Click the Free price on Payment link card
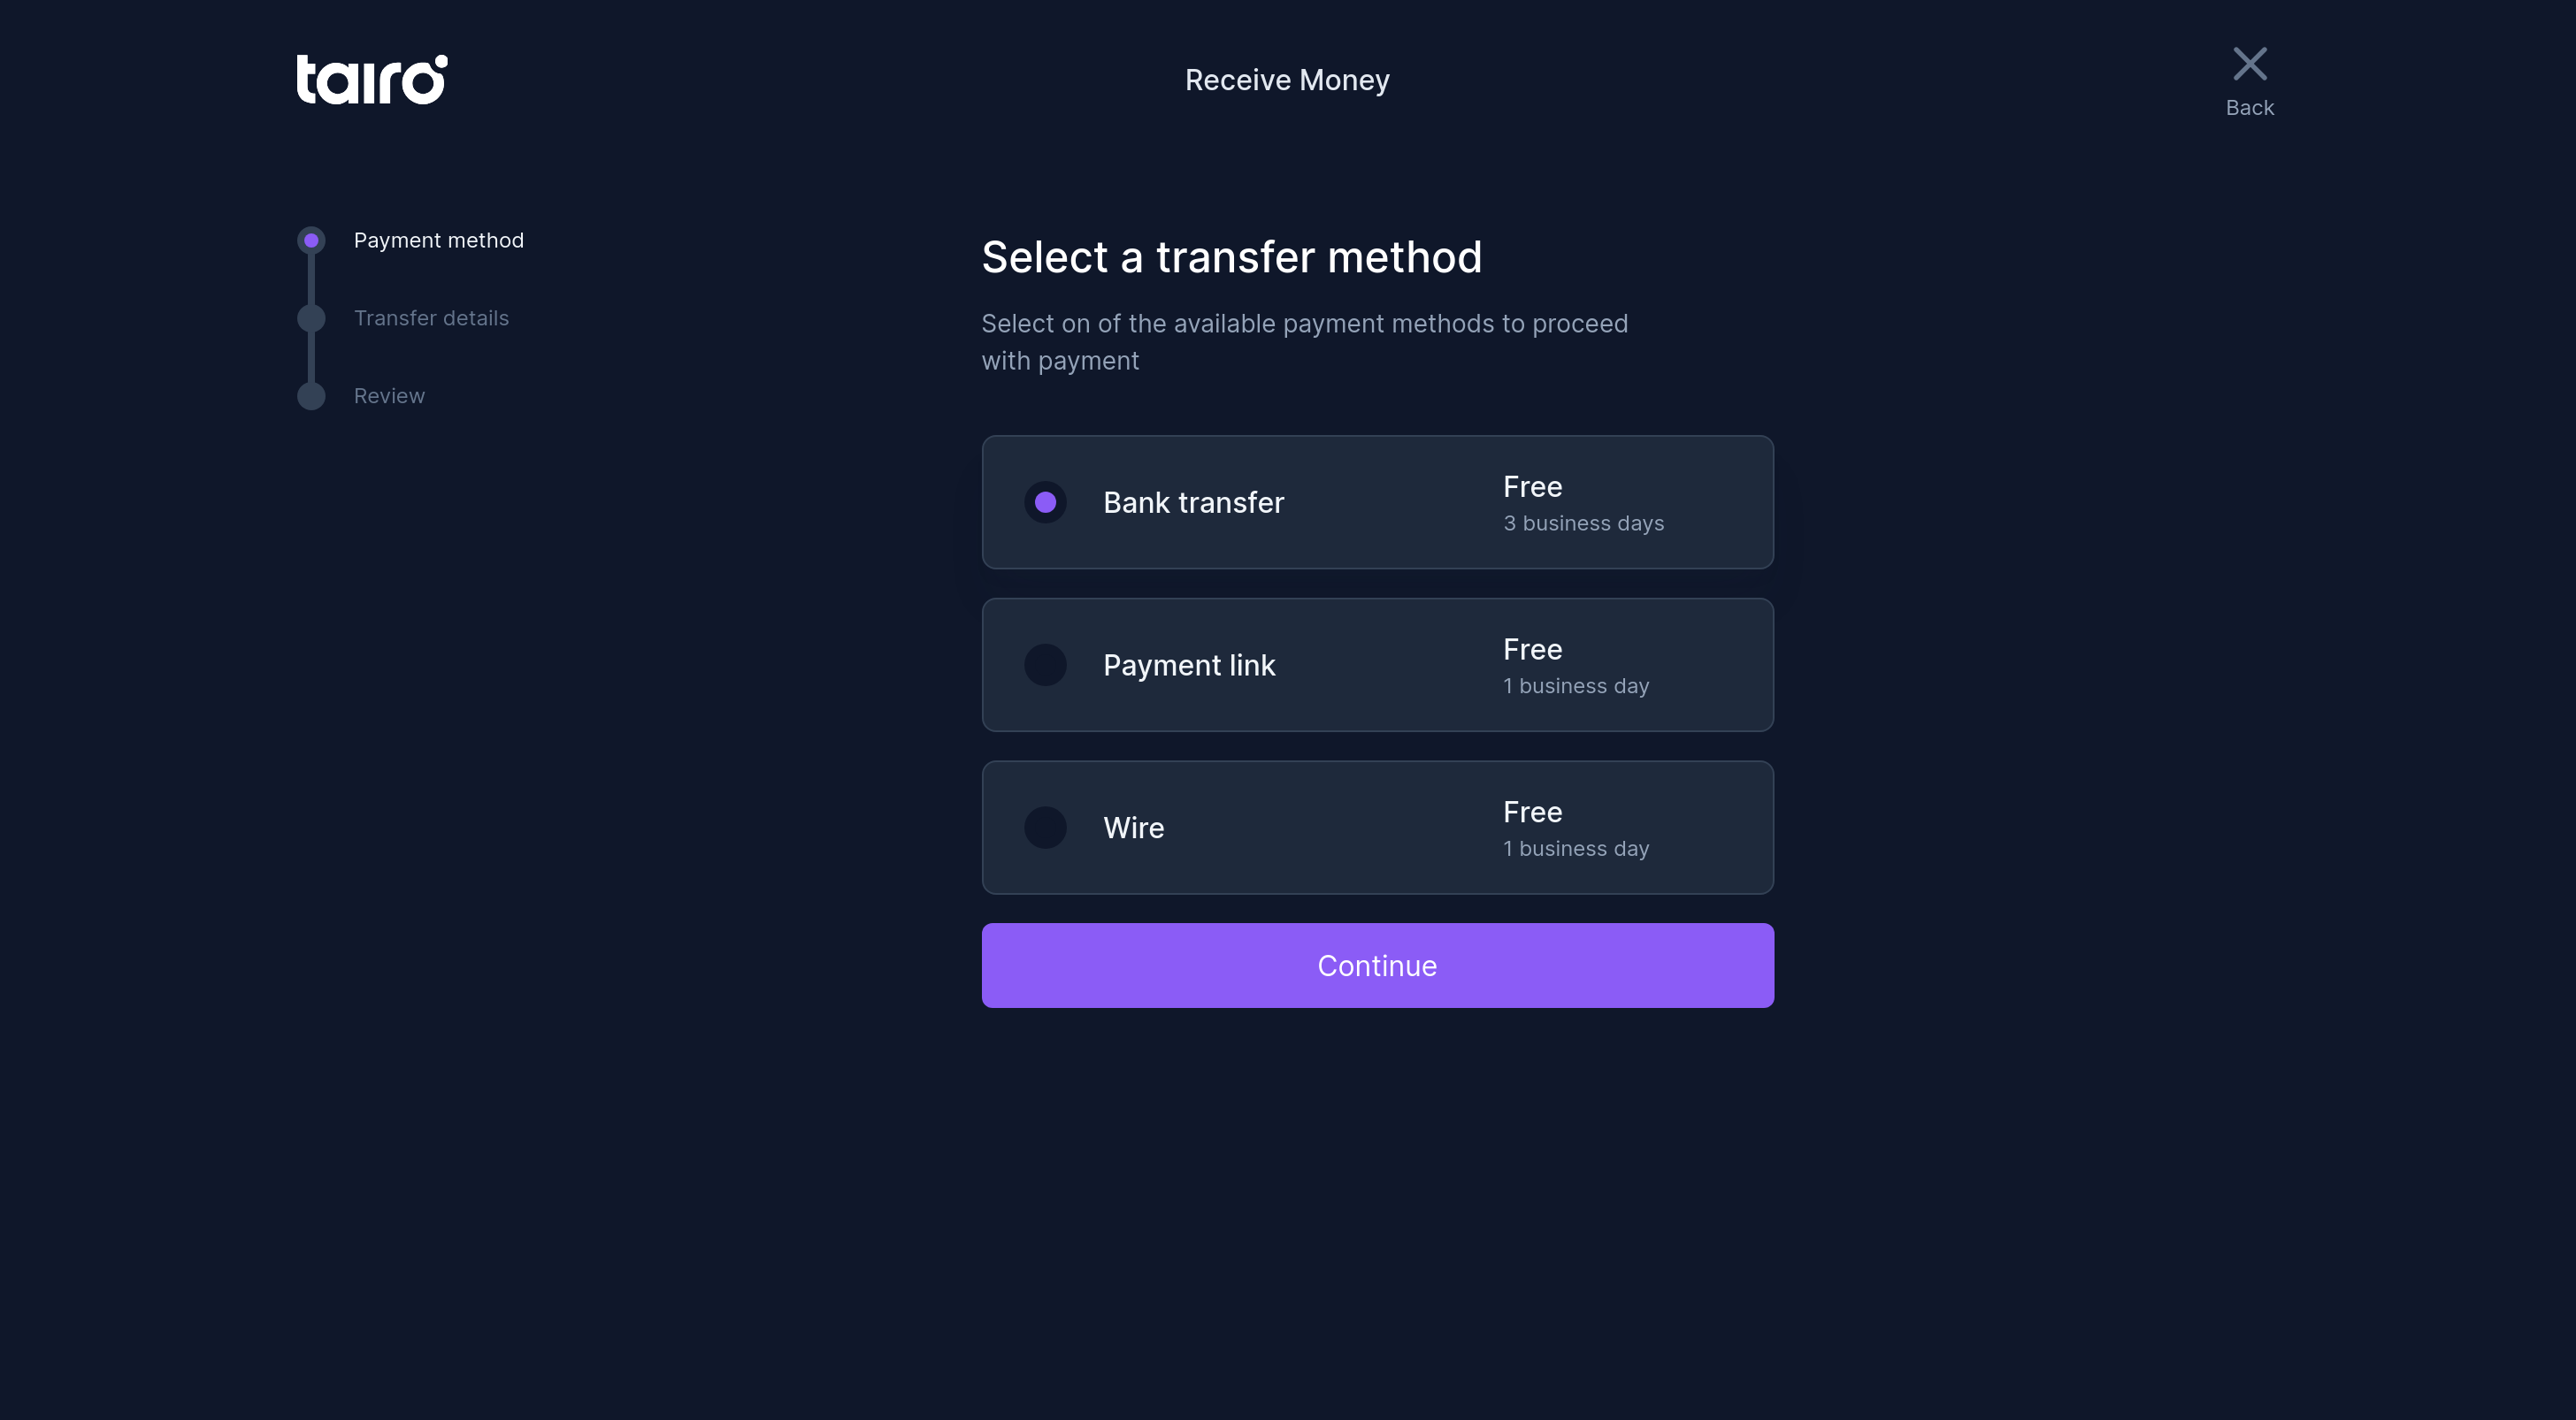Image resolution: width=2576 pixels, height=1420 pixels. click(x=1532, y=650)
